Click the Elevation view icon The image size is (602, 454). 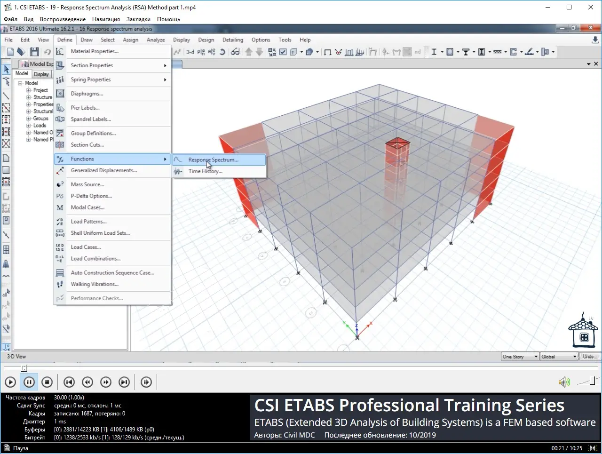tap(212, 52)
